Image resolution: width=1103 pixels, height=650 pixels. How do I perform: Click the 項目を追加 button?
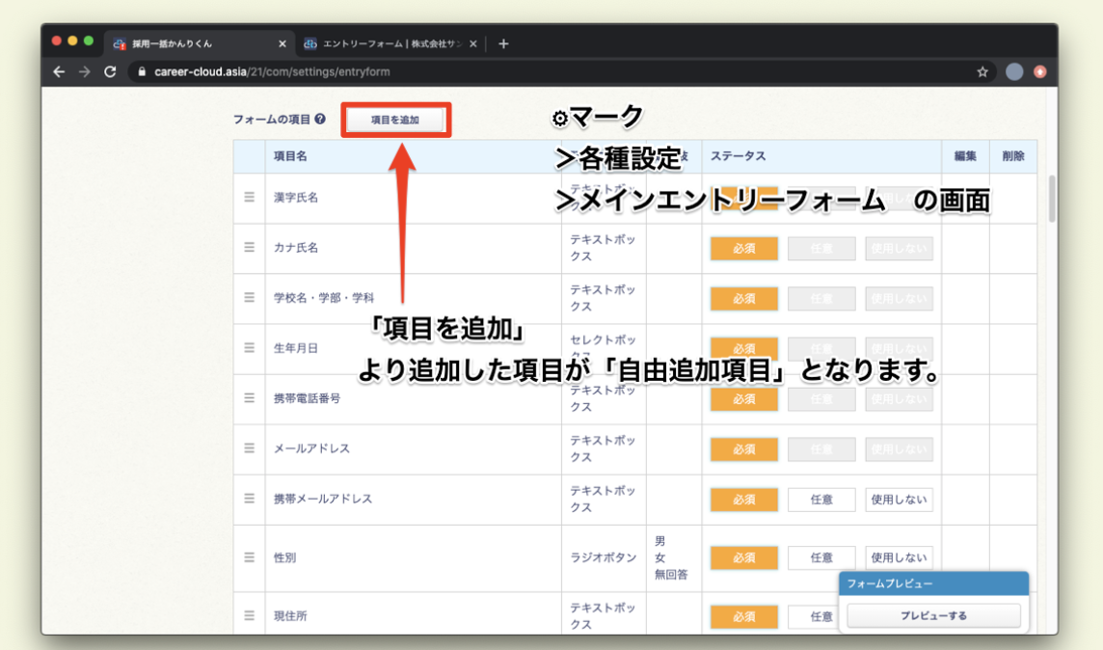(395, 121)
